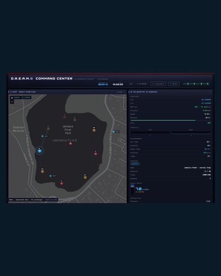Click the Customize button
The width and height of the screenshot is (221, 276).
click(158, 84)
